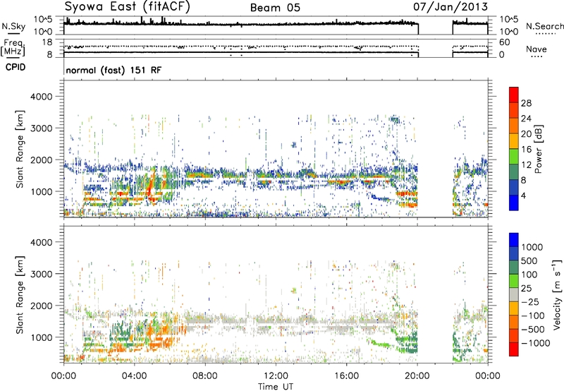Viewport: 564px width, 391px height.
Task: Select the "Beam 05" heading
Action: click(275, 8)
